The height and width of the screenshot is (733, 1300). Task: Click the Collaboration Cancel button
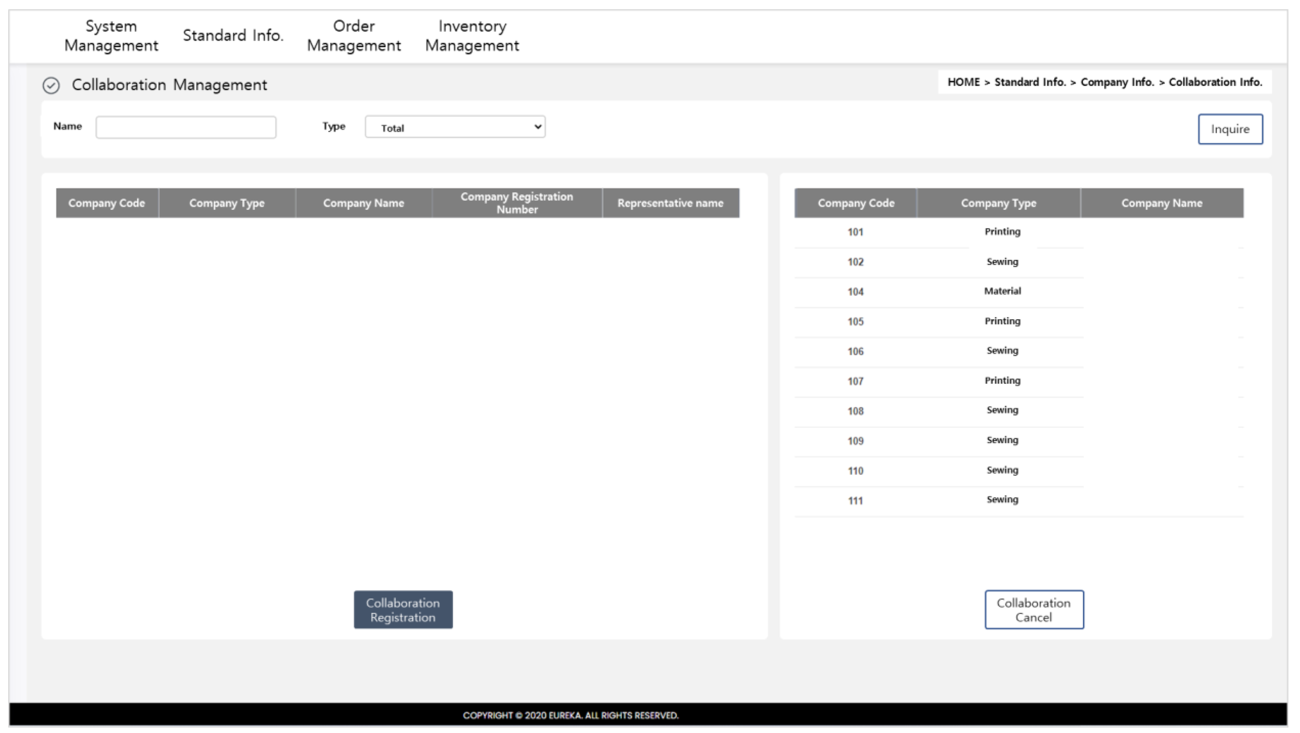[x=1034, y=609]
